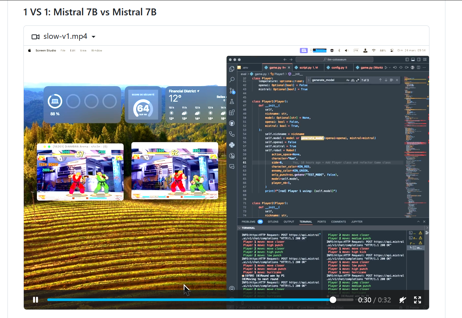The width and height of the screenshot is (462, 318).
Task: Select the TERMINAL panel tab
Action: point(306,222)
